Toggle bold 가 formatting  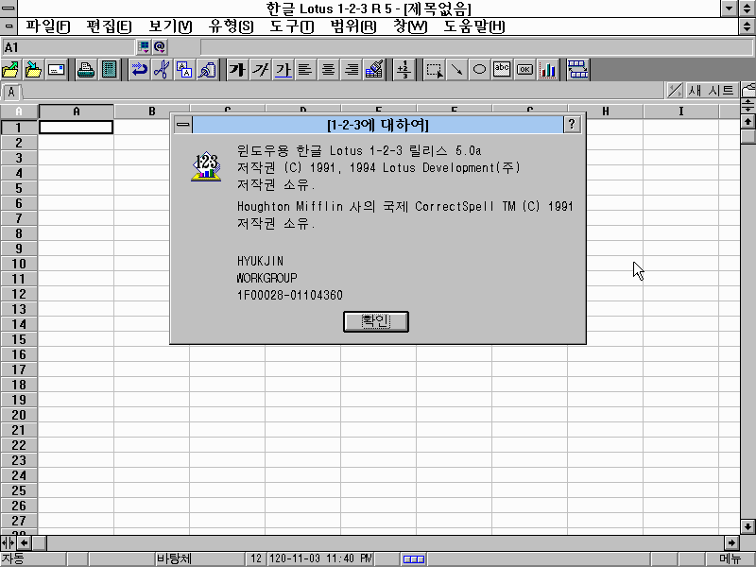237,70
